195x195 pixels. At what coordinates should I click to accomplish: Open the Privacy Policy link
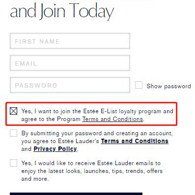coord(55,149)
